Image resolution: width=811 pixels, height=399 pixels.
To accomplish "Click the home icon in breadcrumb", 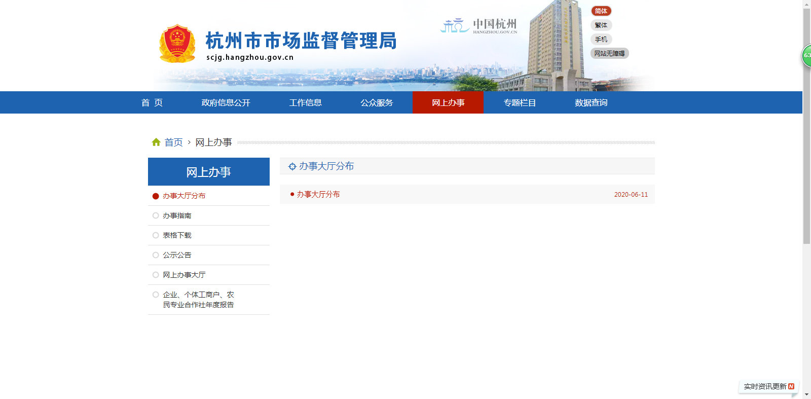I will (156, 142).
